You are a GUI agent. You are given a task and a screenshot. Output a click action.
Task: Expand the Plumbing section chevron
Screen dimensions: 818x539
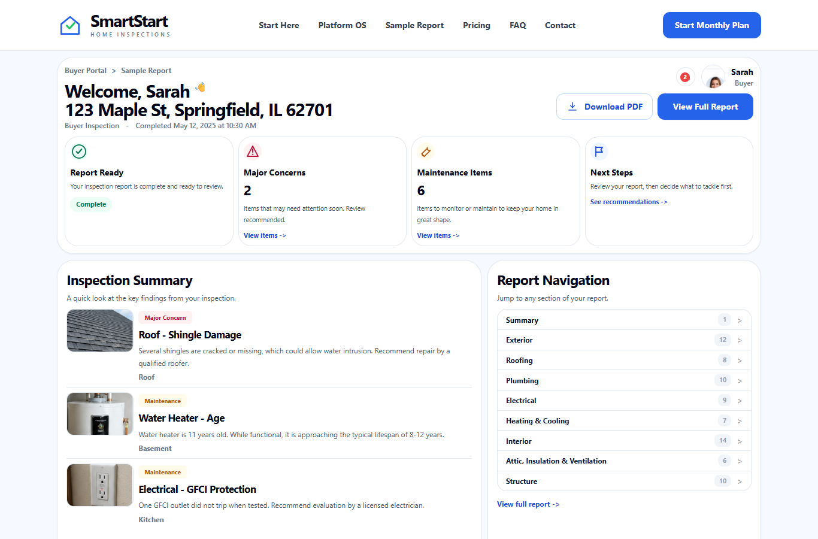740,381
